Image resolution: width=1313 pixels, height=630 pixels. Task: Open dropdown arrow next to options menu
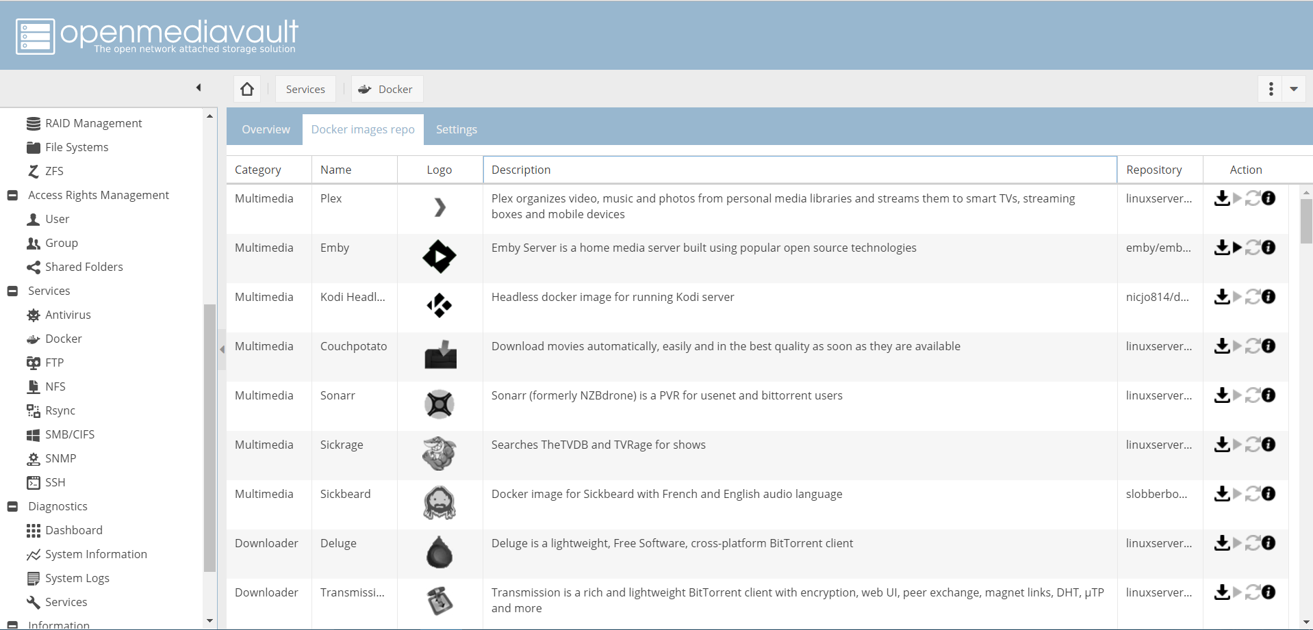1294,89
